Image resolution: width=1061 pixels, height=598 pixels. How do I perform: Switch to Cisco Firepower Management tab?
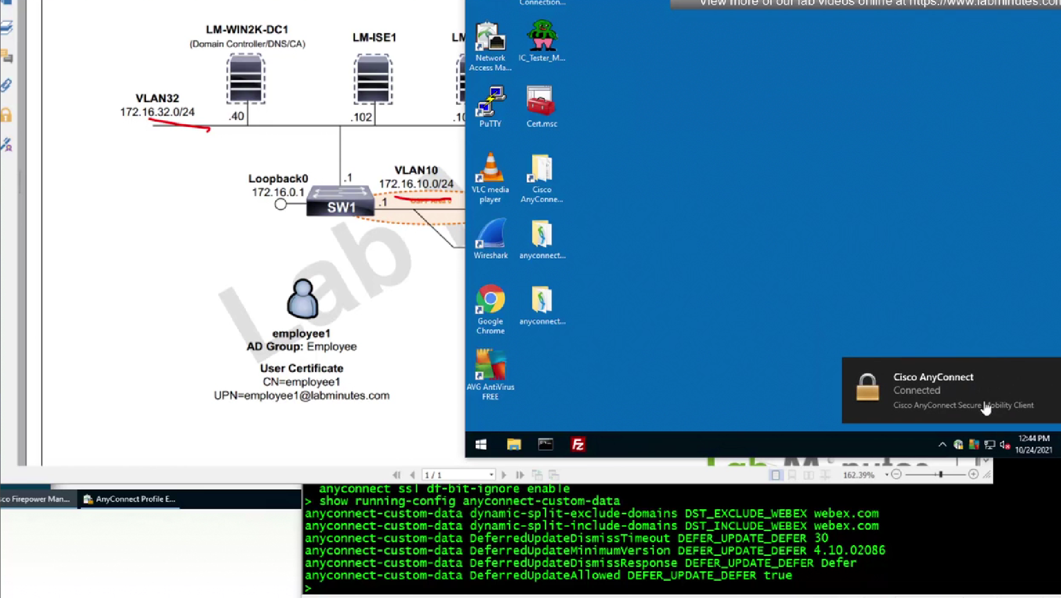tap(36, 499)
